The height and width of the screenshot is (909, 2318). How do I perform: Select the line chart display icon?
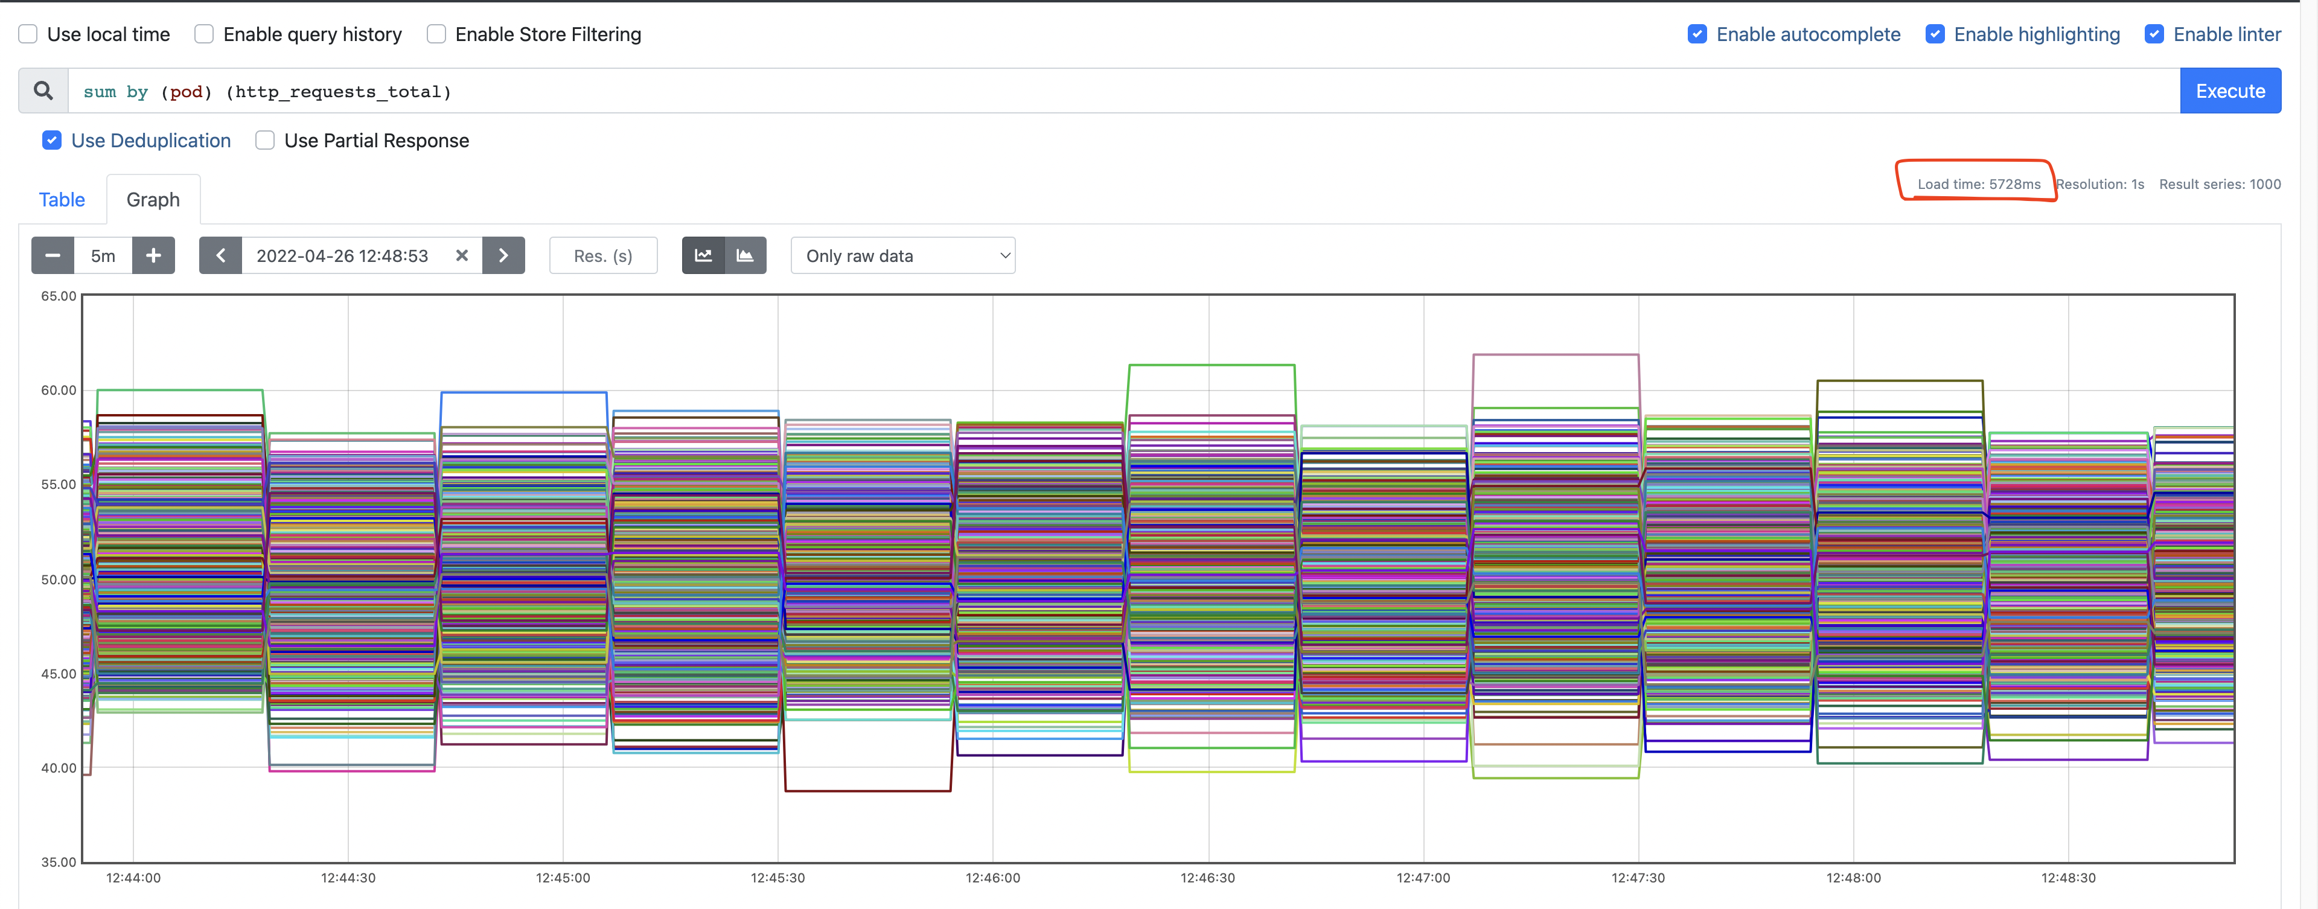coord(703,255)
